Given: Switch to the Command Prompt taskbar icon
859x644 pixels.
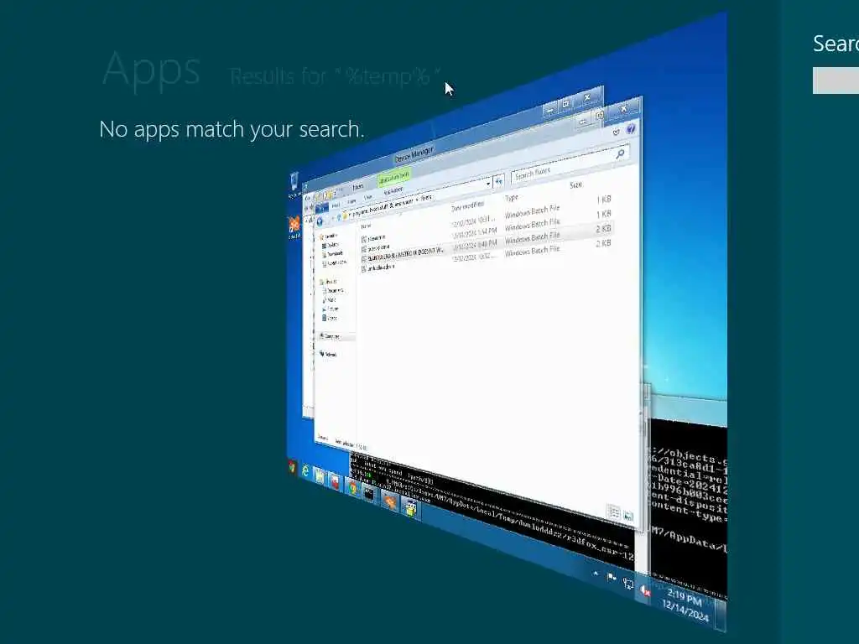Looking at the screenshot, I should tap(369, 494).
